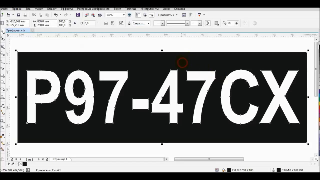
Task: Click the Publish to PDF icon
Action: 100,15
